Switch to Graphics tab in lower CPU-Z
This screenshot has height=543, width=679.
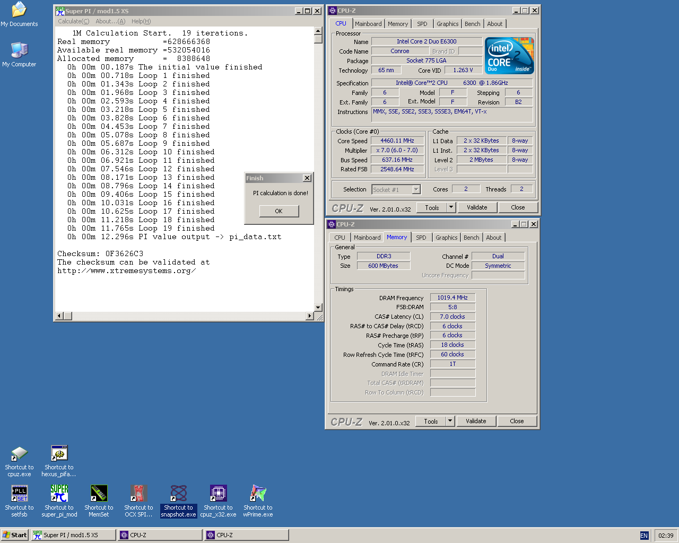tap(447, 238)
